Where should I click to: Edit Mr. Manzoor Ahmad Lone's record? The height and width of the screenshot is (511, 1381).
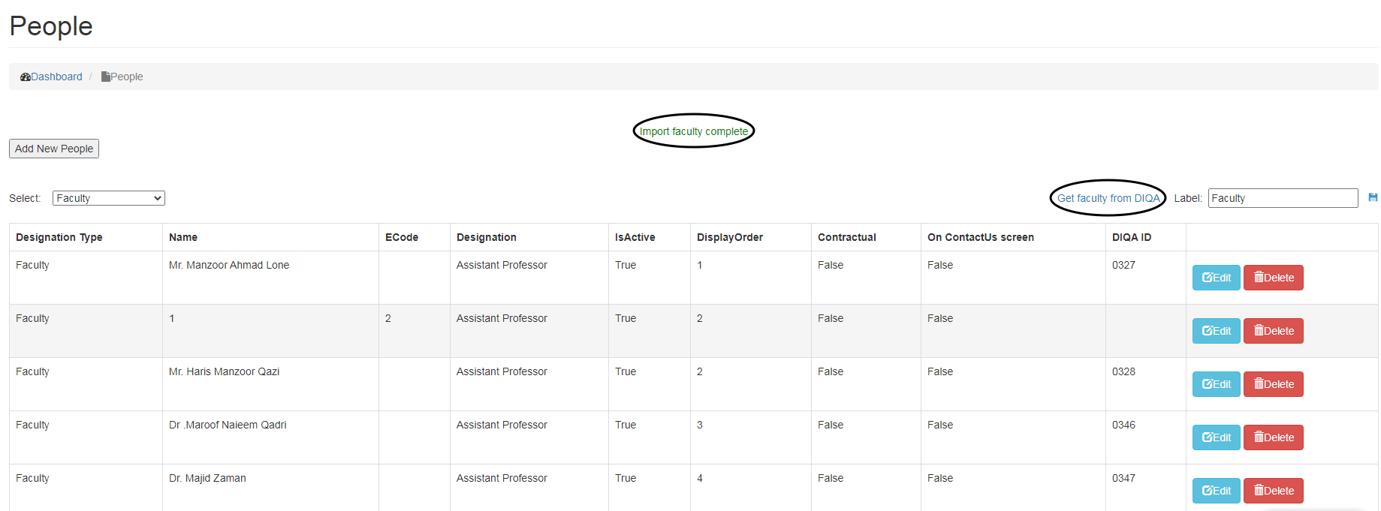1216,278
